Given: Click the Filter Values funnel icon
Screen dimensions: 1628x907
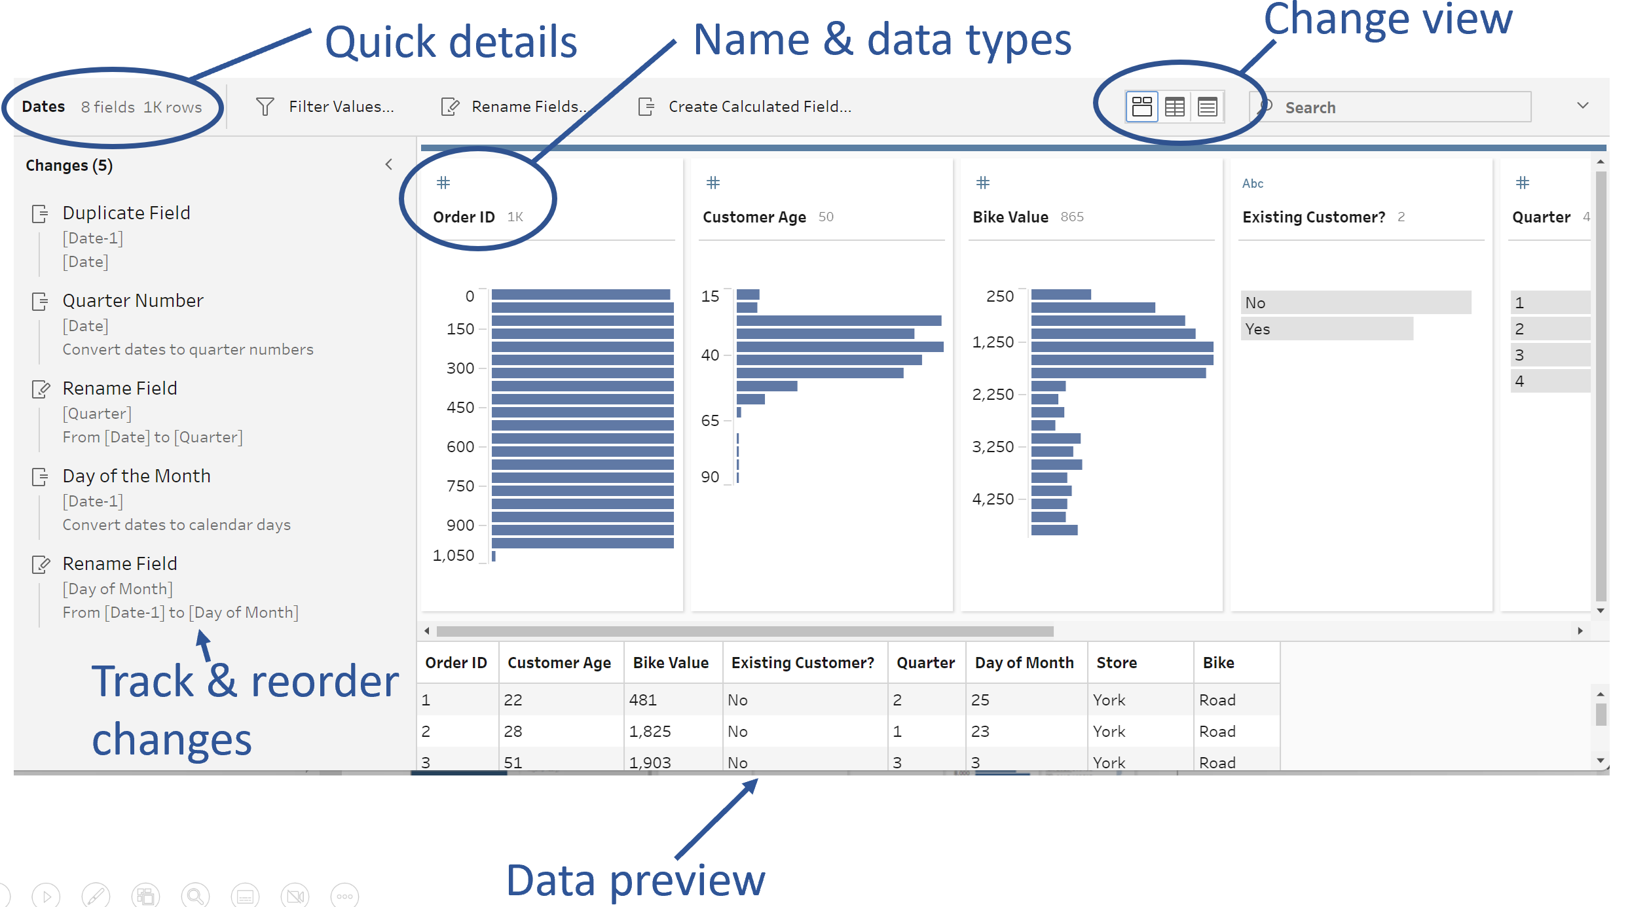Looking at the screenshot, I should (265, 107).
